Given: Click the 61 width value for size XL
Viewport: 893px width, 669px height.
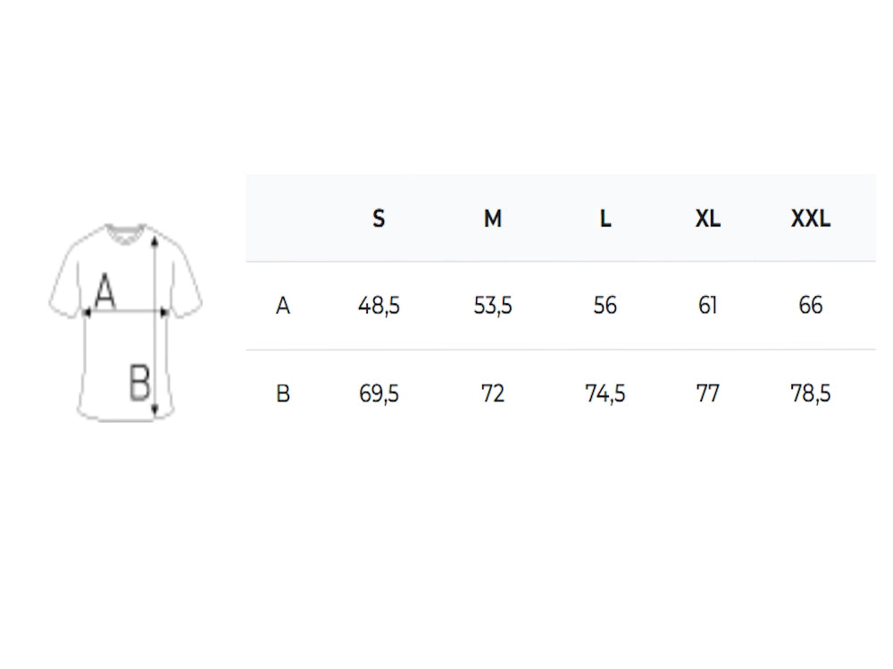Looking at the screenshot, I should 708,306.
